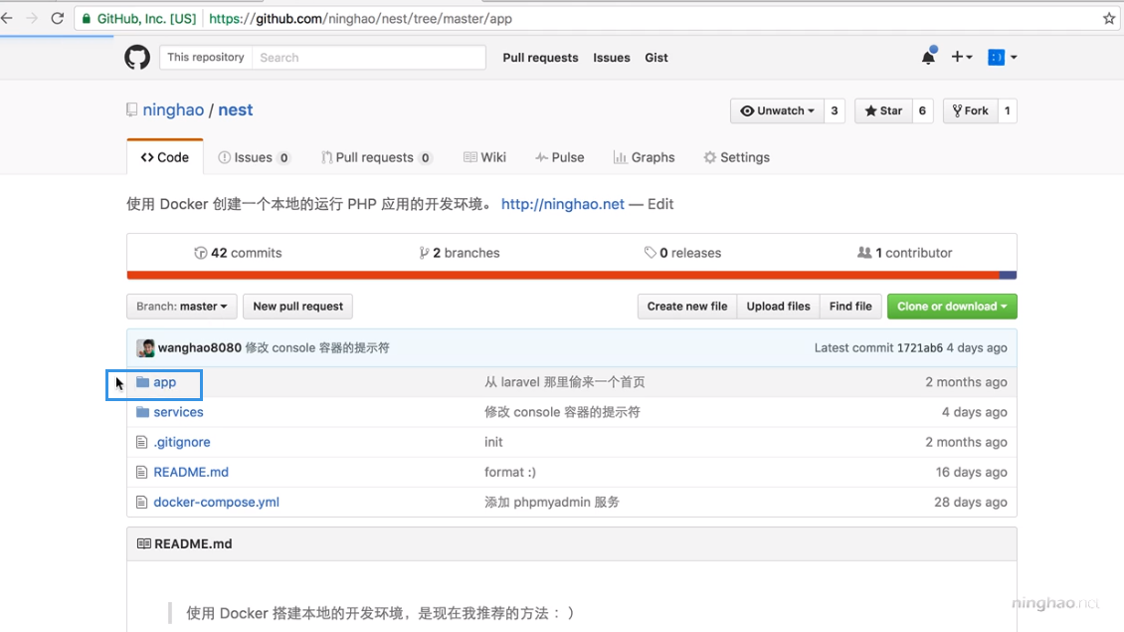Edit the repository description
Viewport: 1124px width, 632px height.
pos(660,204)
